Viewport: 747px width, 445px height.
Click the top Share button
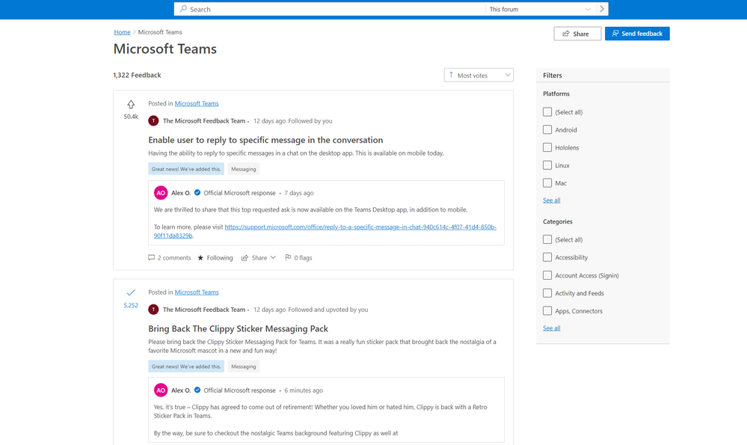coord(577,34)
